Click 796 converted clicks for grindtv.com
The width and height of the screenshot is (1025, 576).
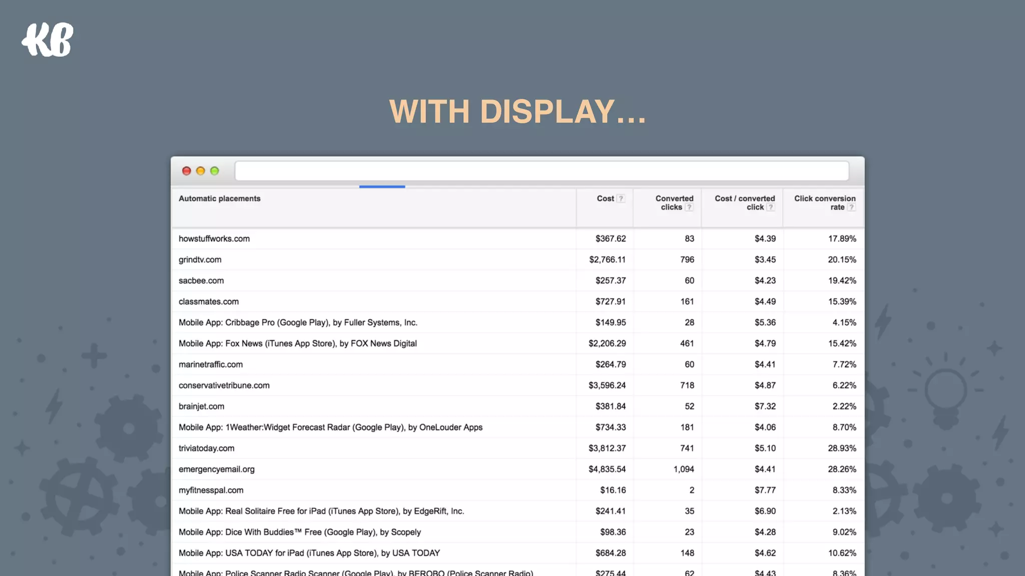point(687,259)
